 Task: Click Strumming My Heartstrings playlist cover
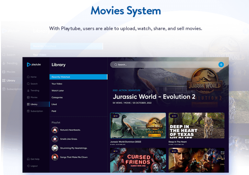(55, 148)
